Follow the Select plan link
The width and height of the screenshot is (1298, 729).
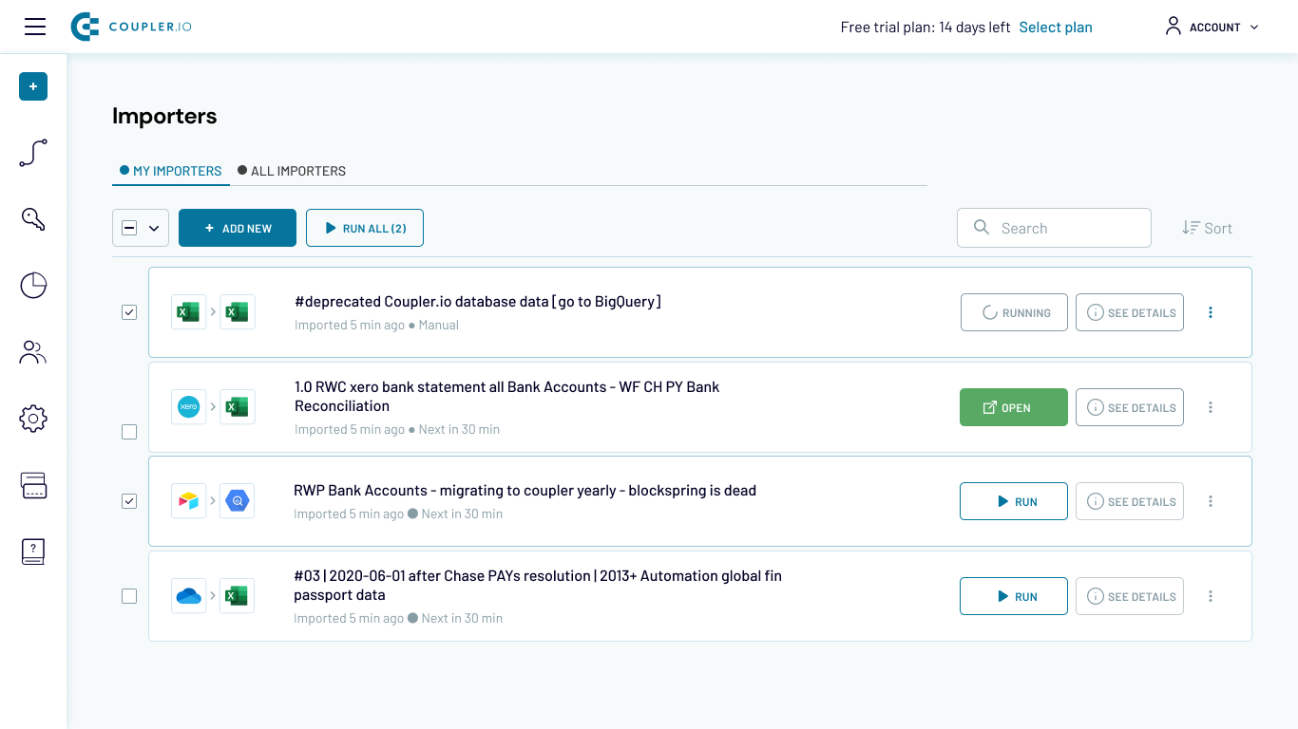1056,27
